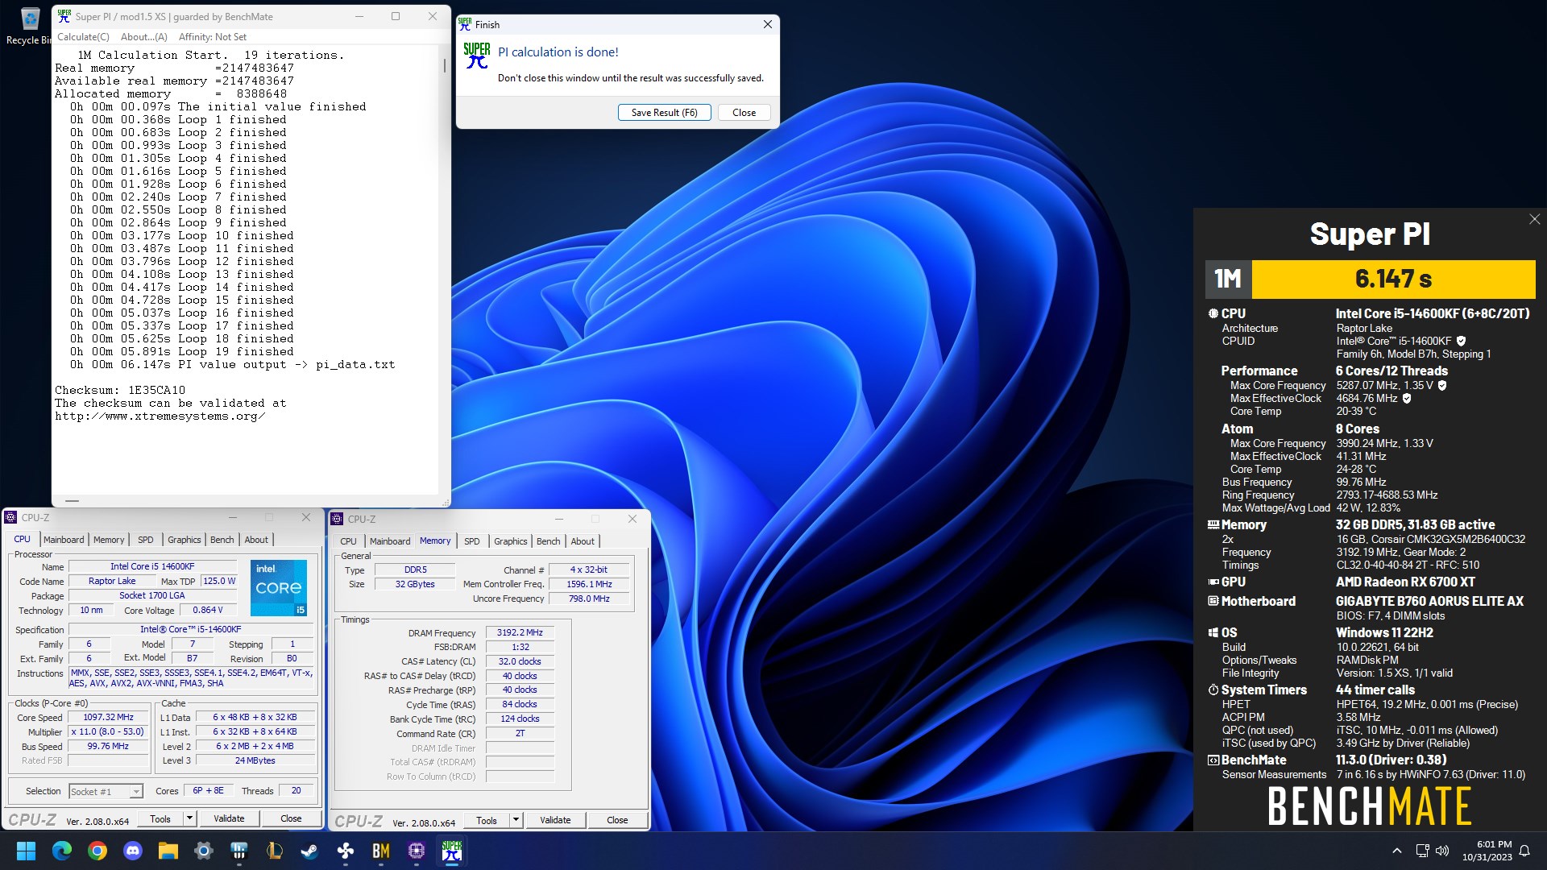Open Mainboard tab in right CPU-Z window
This screenshot has width=1547, height=870.
390,541
